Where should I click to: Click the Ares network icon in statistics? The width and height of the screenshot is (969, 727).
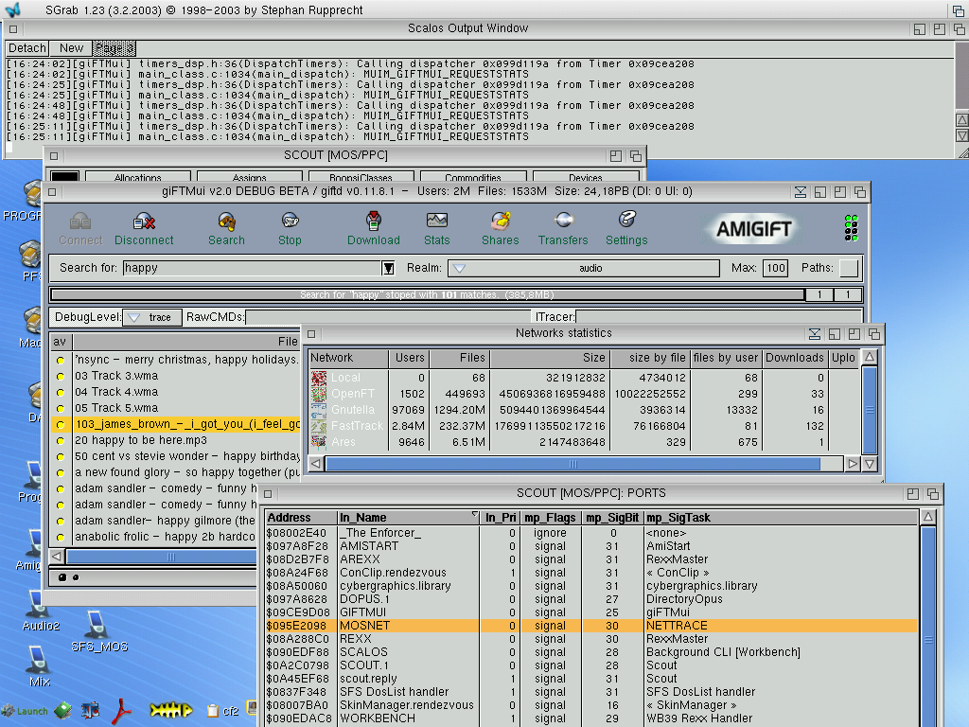(x=318, y=442)
